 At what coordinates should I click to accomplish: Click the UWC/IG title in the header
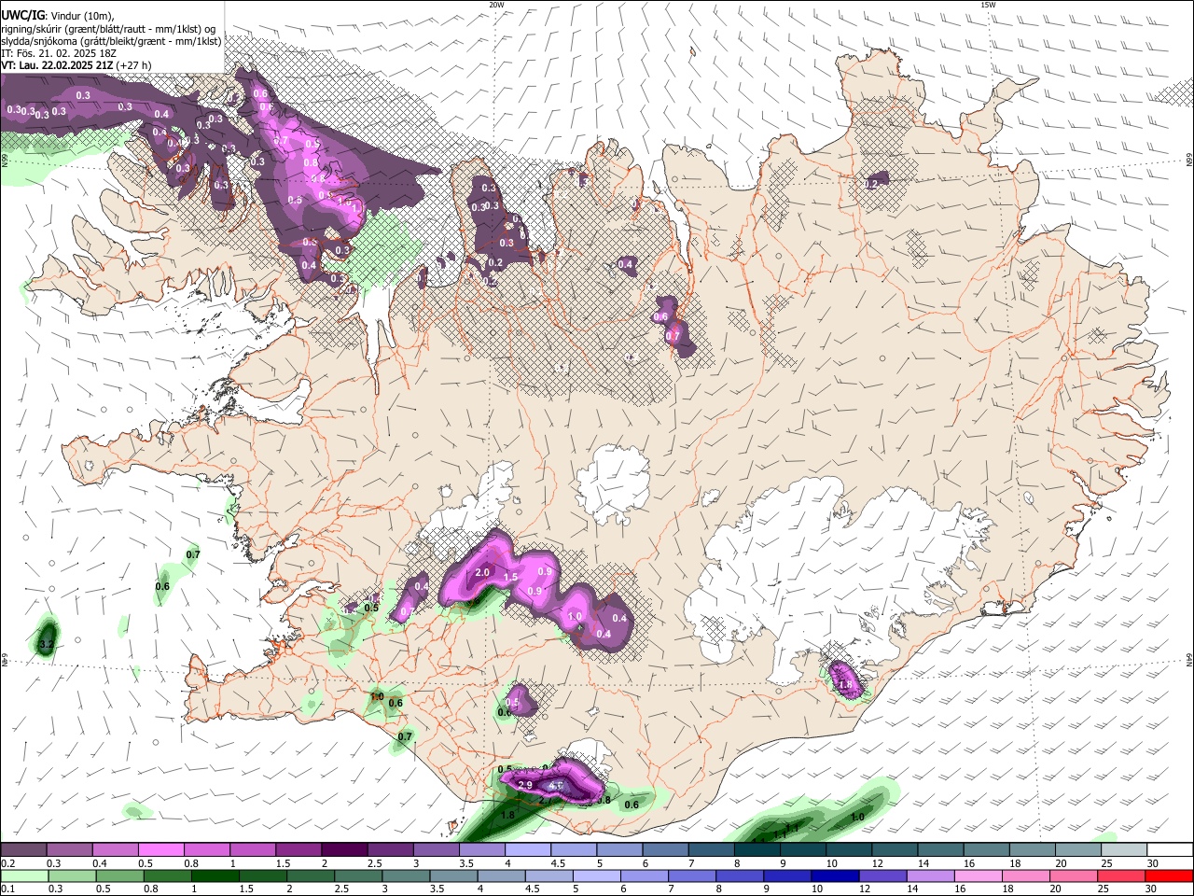pos(22,16)
